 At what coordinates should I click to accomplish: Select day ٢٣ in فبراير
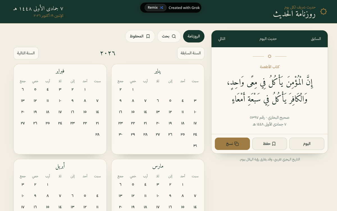pyautogui.click(x=72, y=123)
